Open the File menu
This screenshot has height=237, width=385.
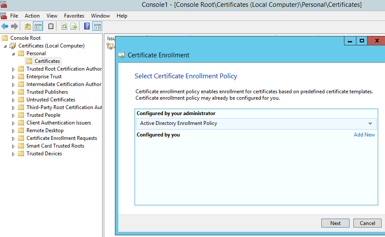click(14, 16)
